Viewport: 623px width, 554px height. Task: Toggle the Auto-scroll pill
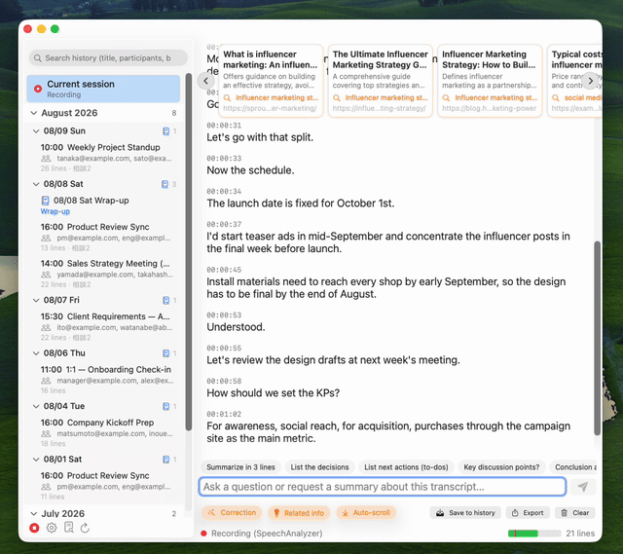366,513
